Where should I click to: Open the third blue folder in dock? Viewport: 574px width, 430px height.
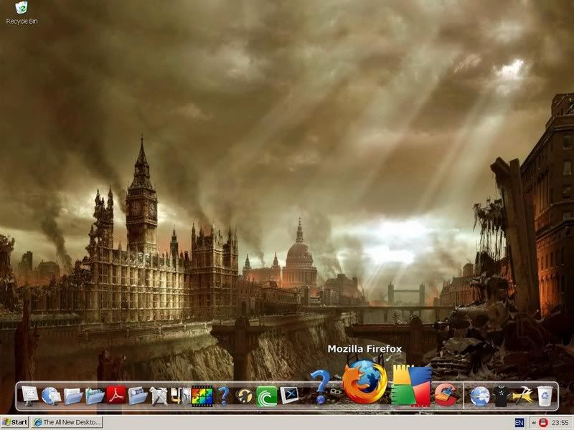coord(138,396)
